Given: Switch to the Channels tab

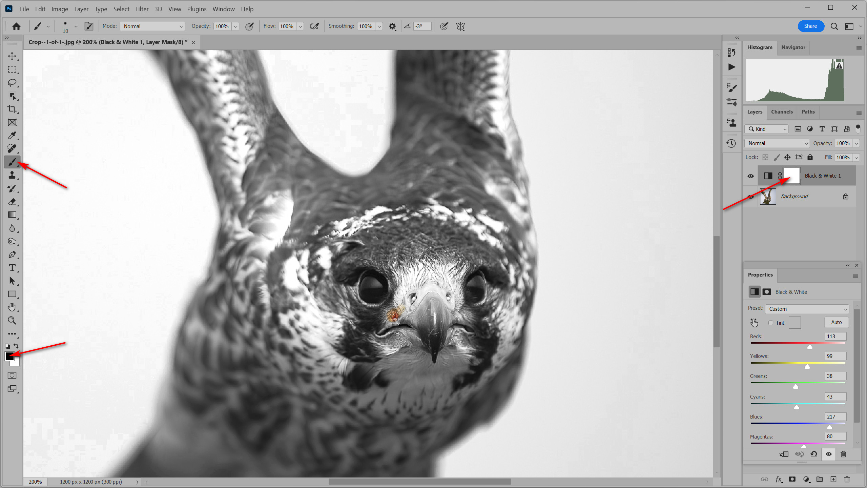Looking at the screenshot, I should [782, 112].
